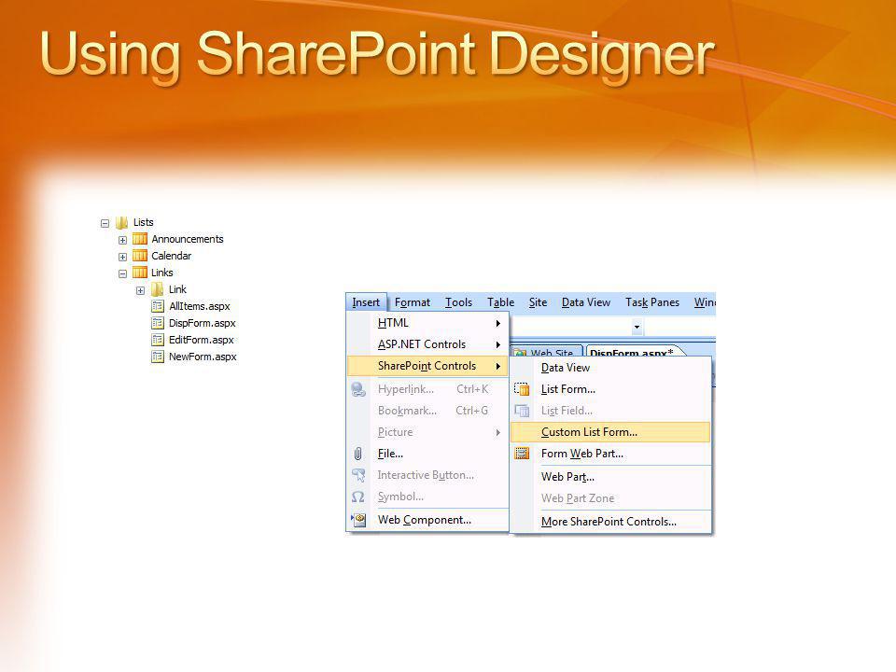Screen dimensions: 896x672
Task: Expand the Link subfolder
Action: tap(140, 290)
